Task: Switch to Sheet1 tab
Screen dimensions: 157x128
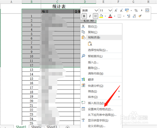Action: pyautogui.click(x=21, y=127)
